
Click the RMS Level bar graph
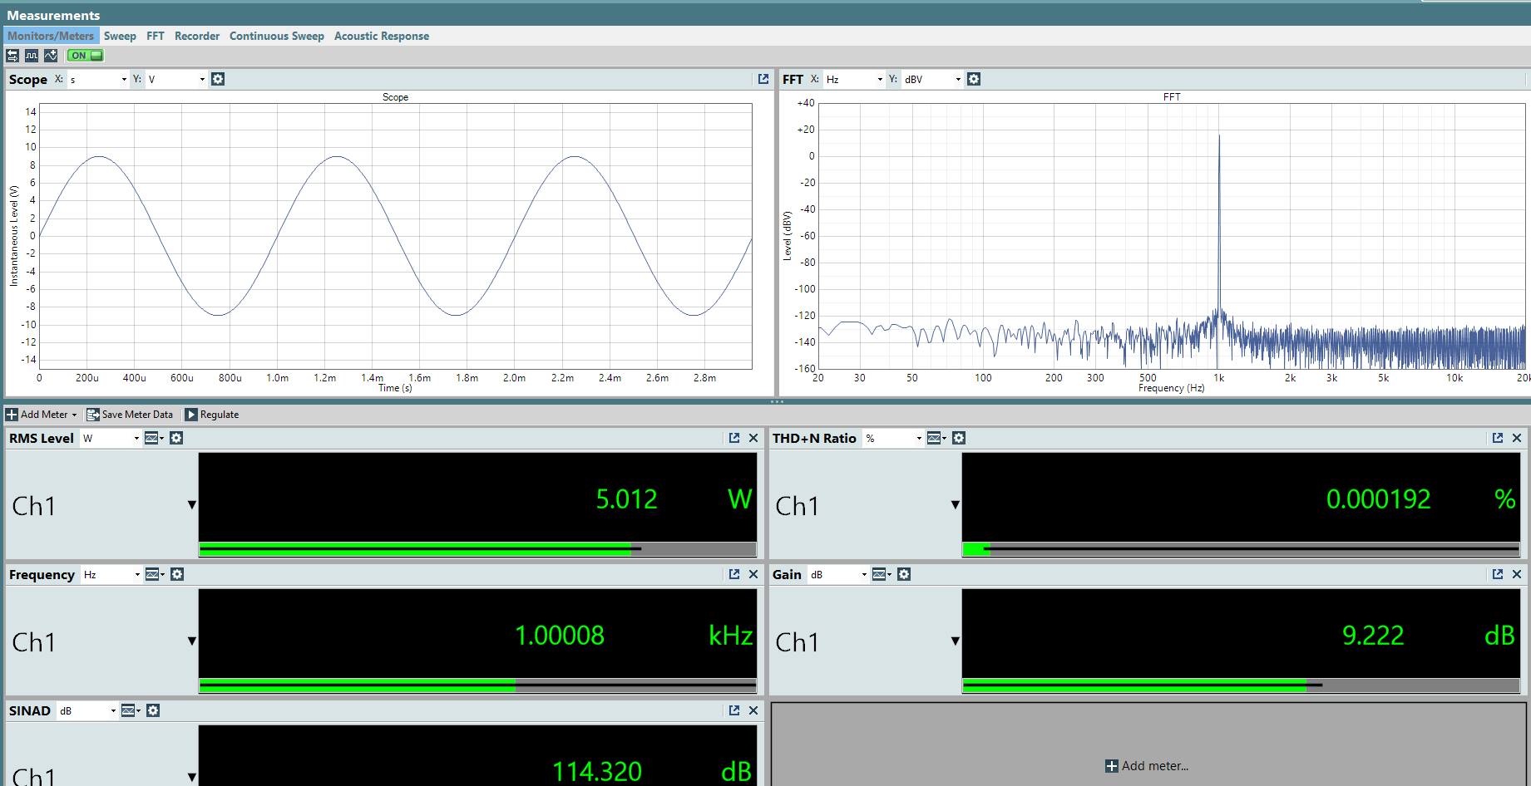tap(477, 549)
